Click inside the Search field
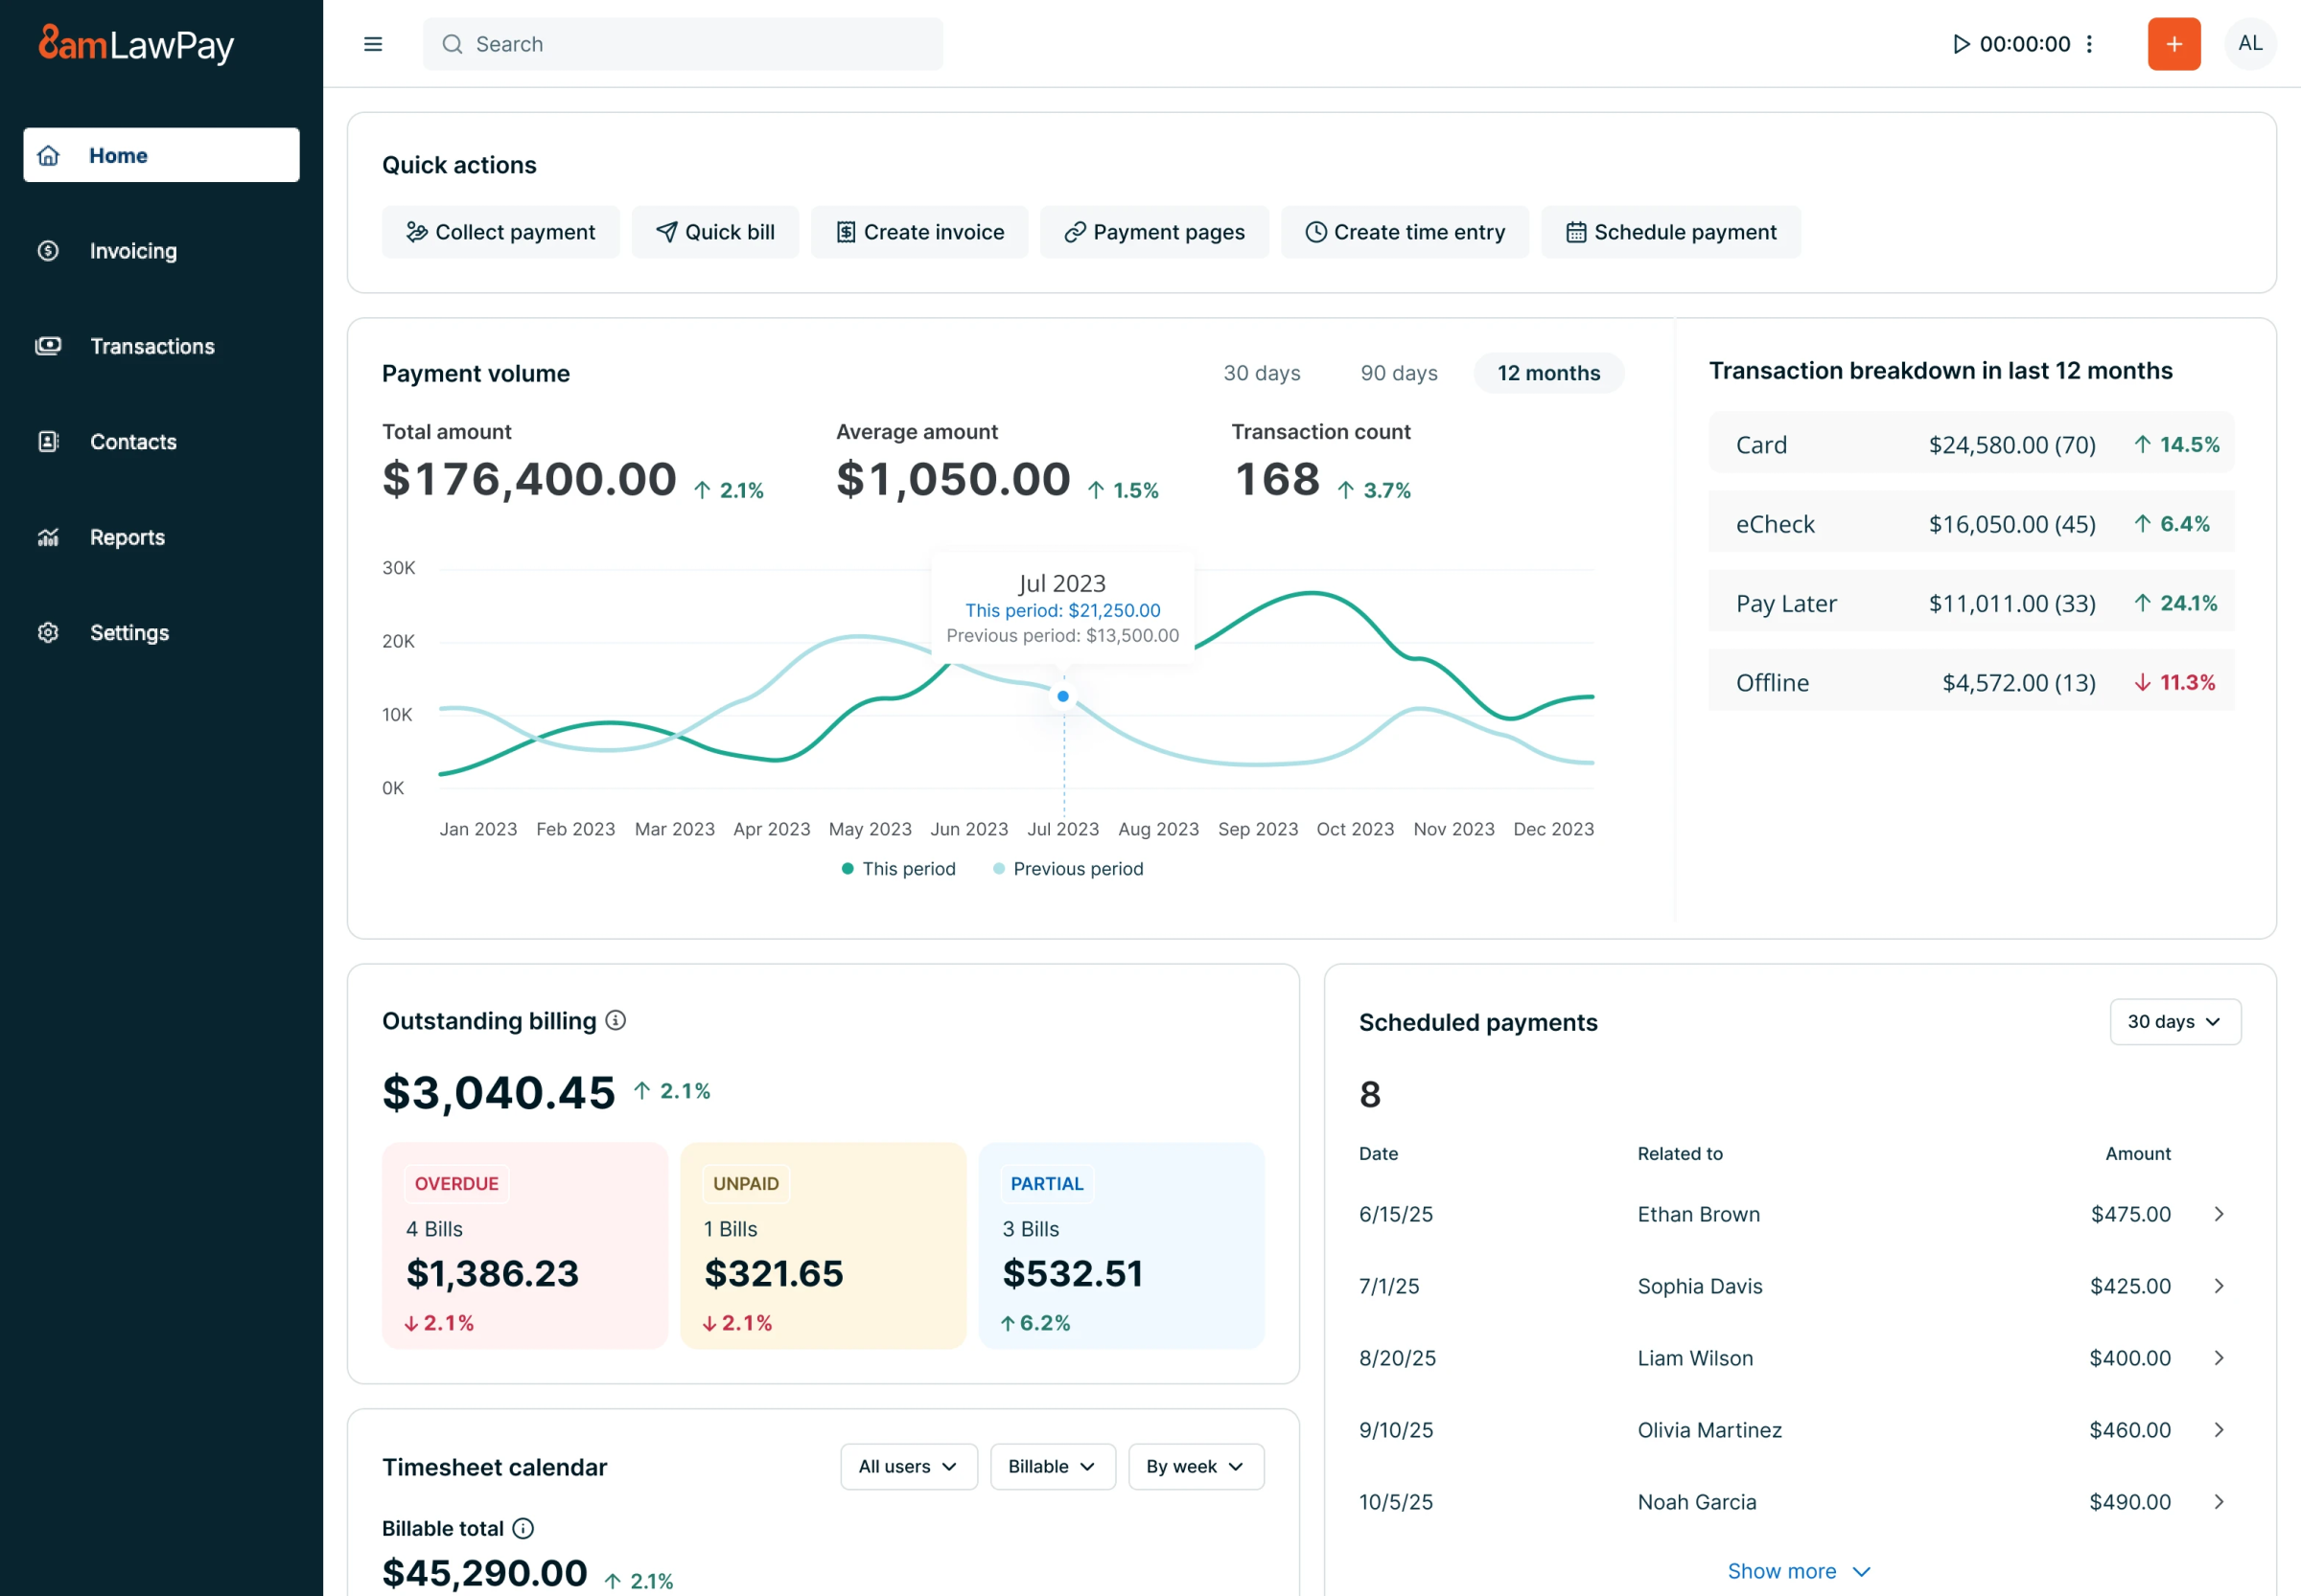The width and height of the screenshot is (2301, 1596). 684,44
